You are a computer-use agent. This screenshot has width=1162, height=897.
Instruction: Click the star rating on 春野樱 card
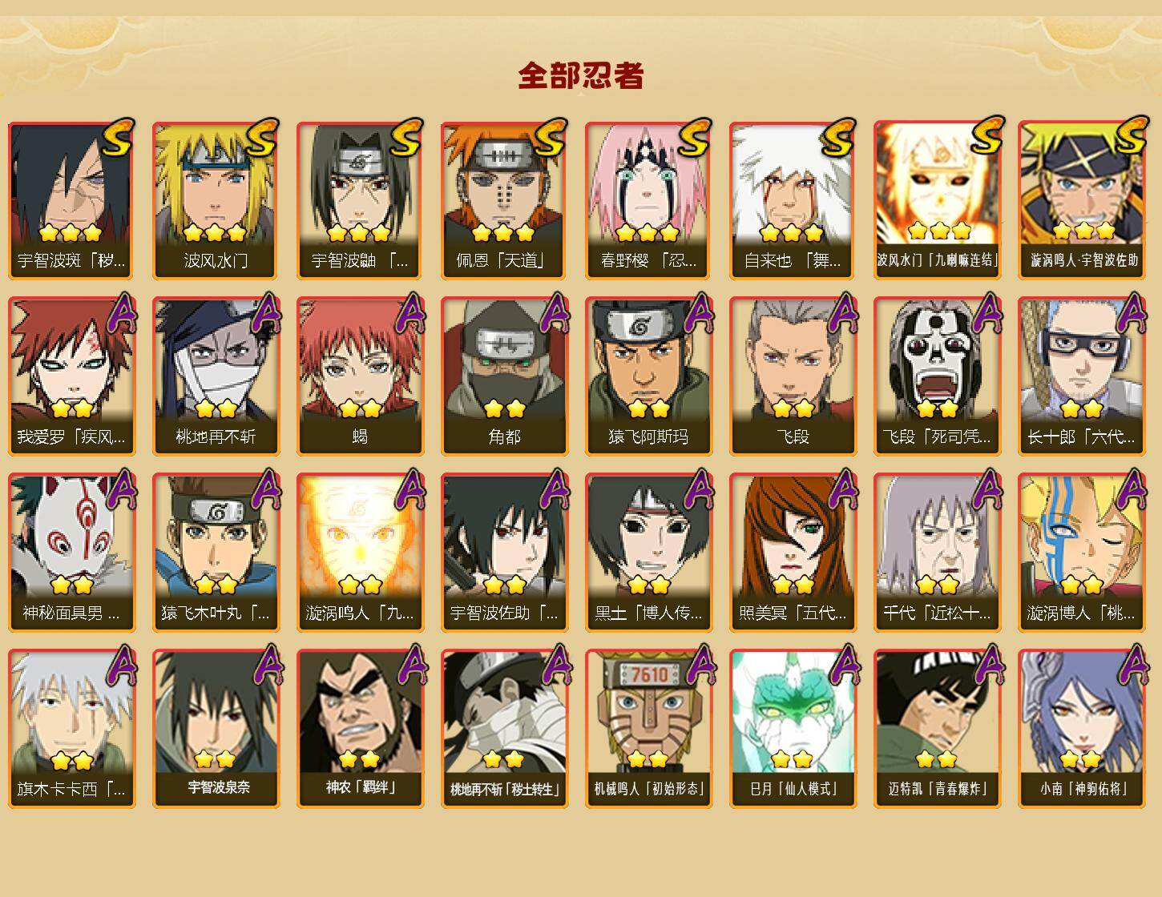[x=648, y=233]
